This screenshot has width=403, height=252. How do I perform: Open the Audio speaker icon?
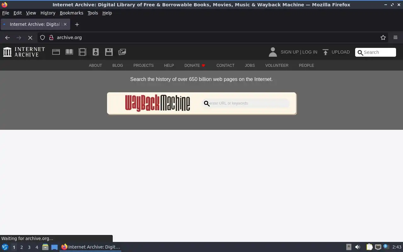[x=96, y=52]
